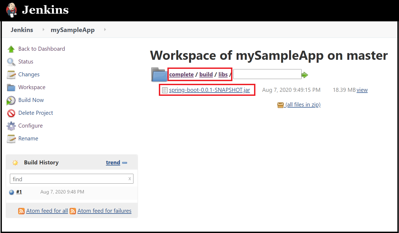
Task: Clear the build history find filter
Action: click(x=130, y=179)
